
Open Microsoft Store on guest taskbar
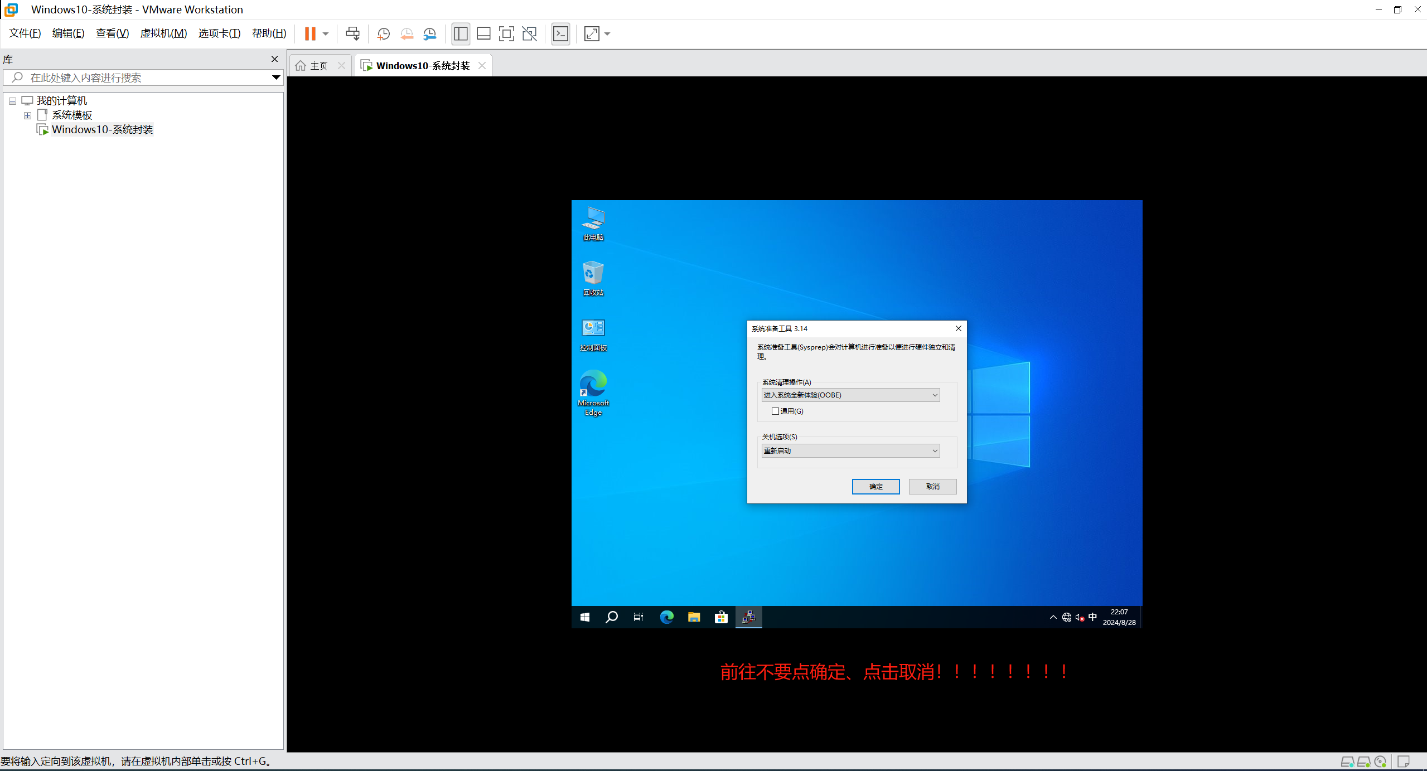pos(721,617)
